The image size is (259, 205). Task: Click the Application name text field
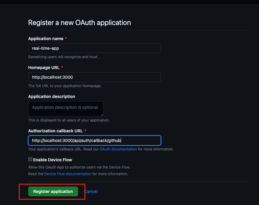pos(94,48)
